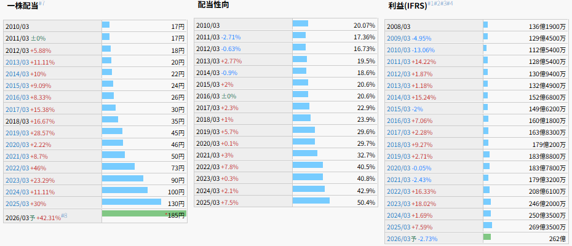Open the 2013/03 +11.11% dividend link
Screen dimensions: 572x246
click(30, 62)
